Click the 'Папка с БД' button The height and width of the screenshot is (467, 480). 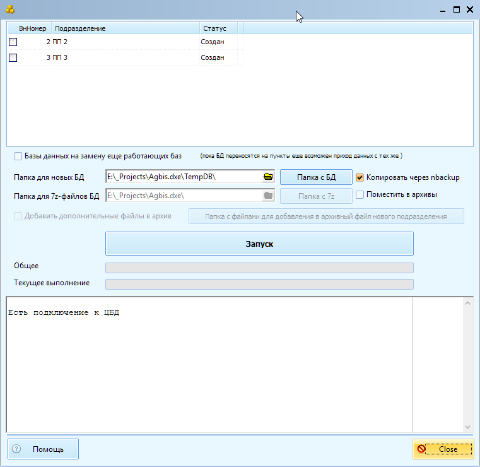tap(316, 177)
